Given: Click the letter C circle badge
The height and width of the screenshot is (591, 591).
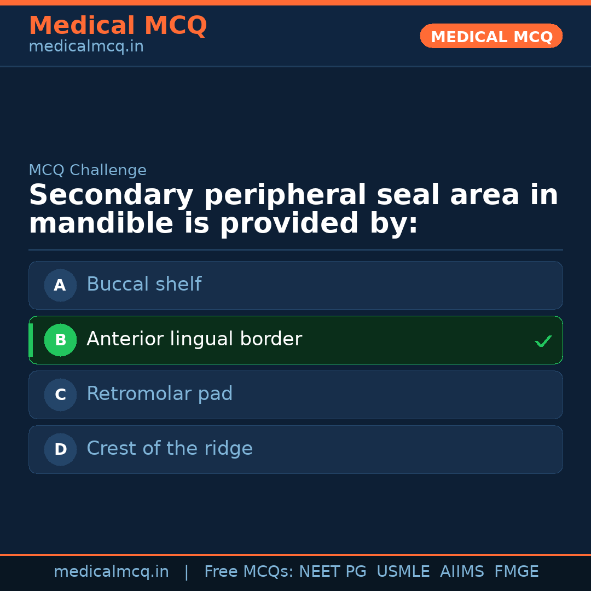Looking at the screenshot, I should tap(60, 395).
